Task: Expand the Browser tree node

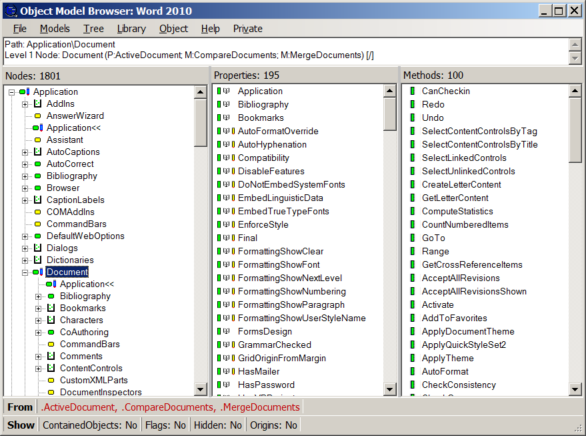Action: point(25,188)
